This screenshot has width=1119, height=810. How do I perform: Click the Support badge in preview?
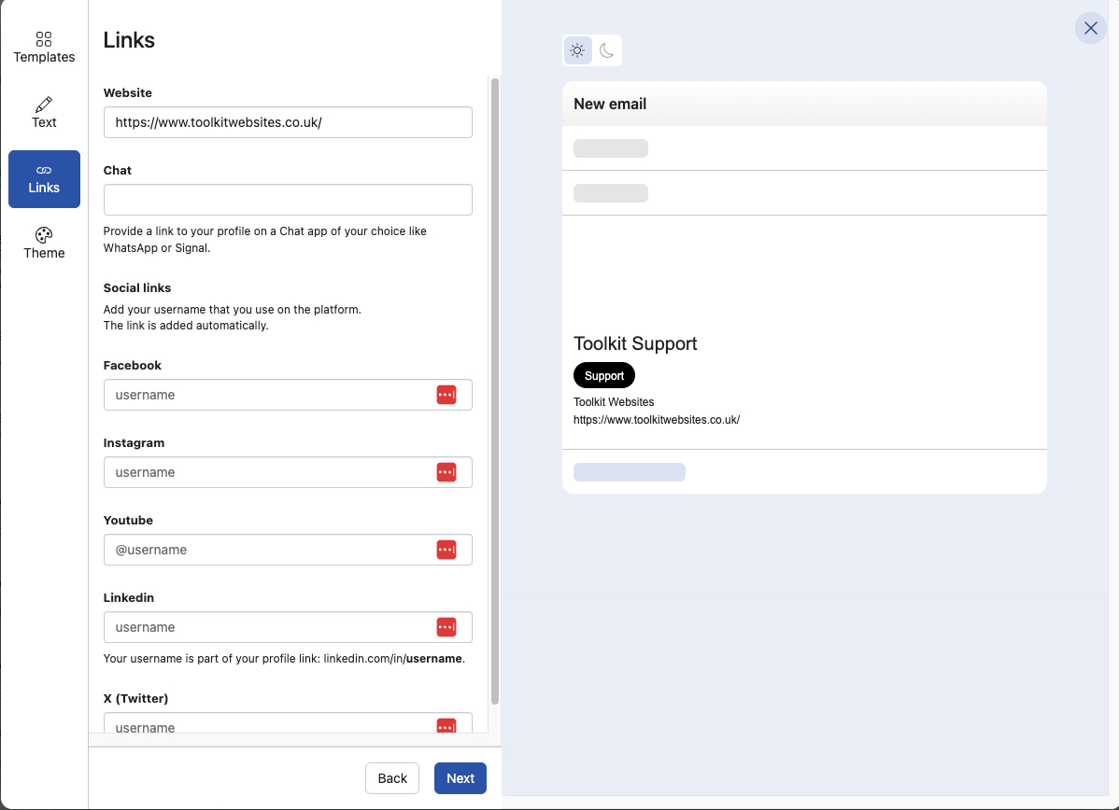point(604,375)
